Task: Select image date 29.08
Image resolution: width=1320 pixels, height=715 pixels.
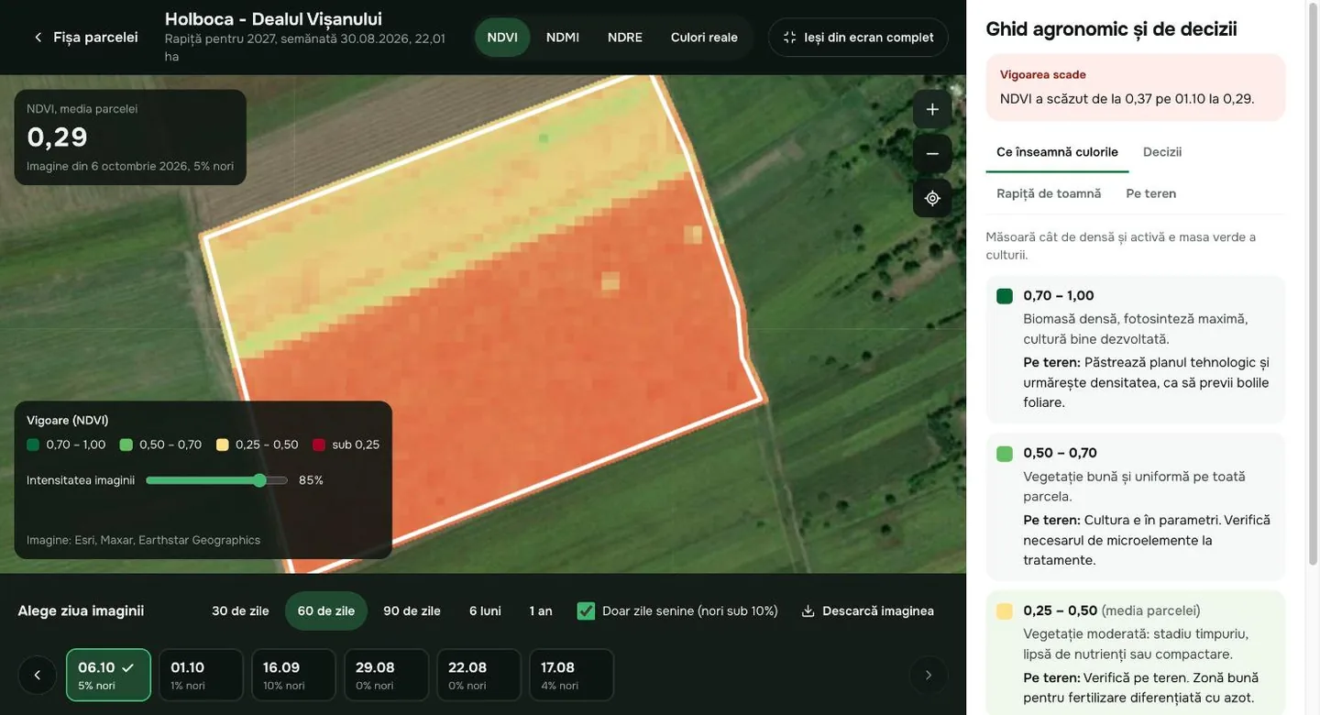Action: coord(386,676)
